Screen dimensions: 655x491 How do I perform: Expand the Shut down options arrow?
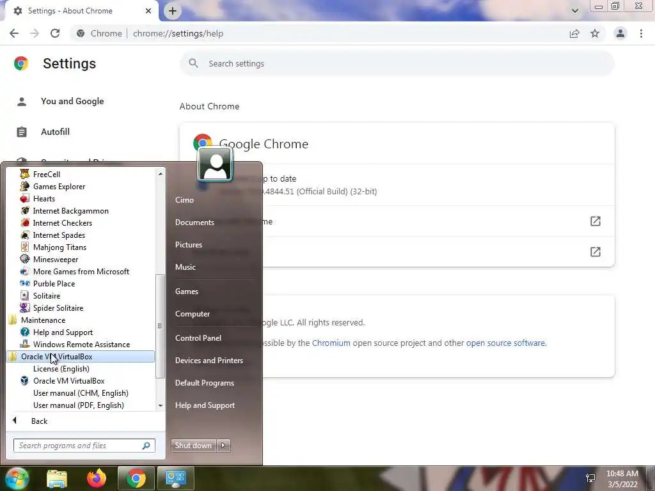coord(223,446)
